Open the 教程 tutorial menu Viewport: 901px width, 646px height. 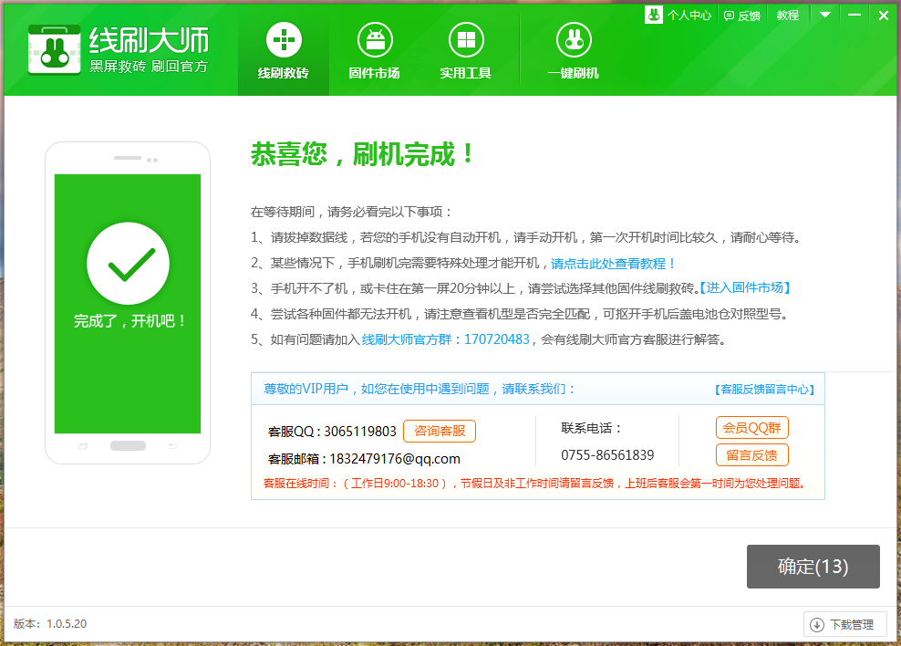pos(787,16)
